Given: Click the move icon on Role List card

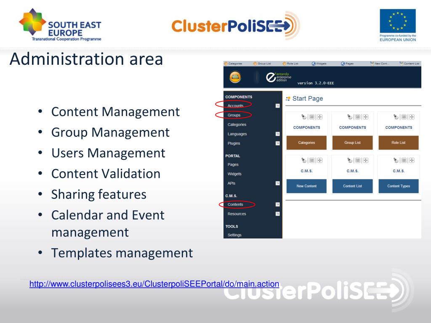Looking at the screenshot, I should (x=412, y=117).
